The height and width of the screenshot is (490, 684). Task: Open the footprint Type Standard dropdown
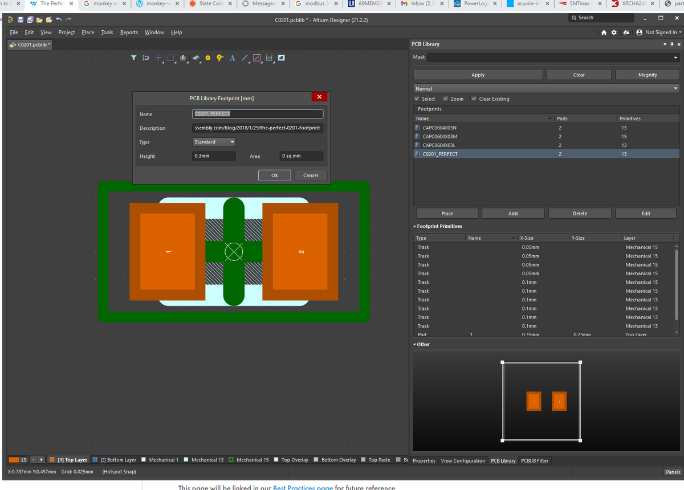pos(214,142)
